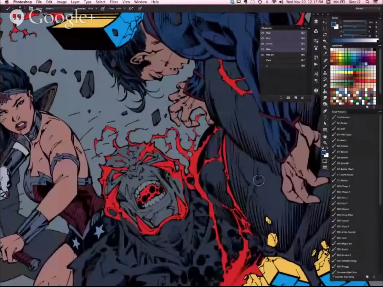The image size is (383, 287).
Task: Open the Color panel flyout menu
Action: 379,18
